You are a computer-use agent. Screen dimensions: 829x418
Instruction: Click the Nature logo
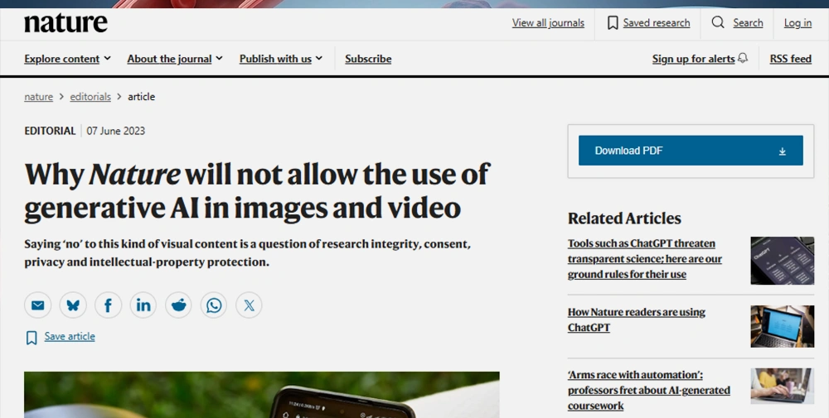tap(65, 22)
